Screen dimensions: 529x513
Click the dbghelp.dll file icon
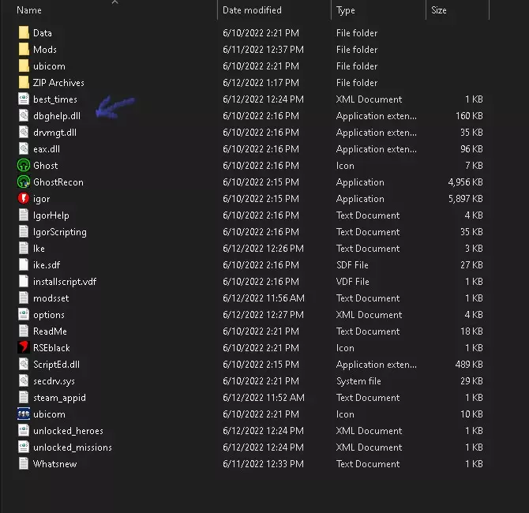point(24,116)
